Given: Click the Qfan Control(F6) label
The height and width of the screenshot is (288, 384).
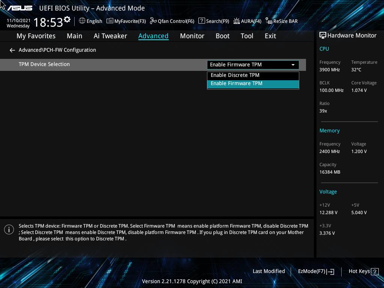Looking at the screenshot, I should tap(176, 21).
